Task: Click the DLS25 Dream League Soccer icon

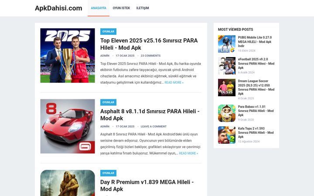Action: (x=227, y=88)
